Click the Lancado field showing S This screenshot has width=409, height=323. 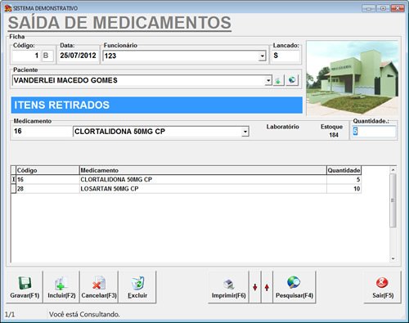click(285, 56)
